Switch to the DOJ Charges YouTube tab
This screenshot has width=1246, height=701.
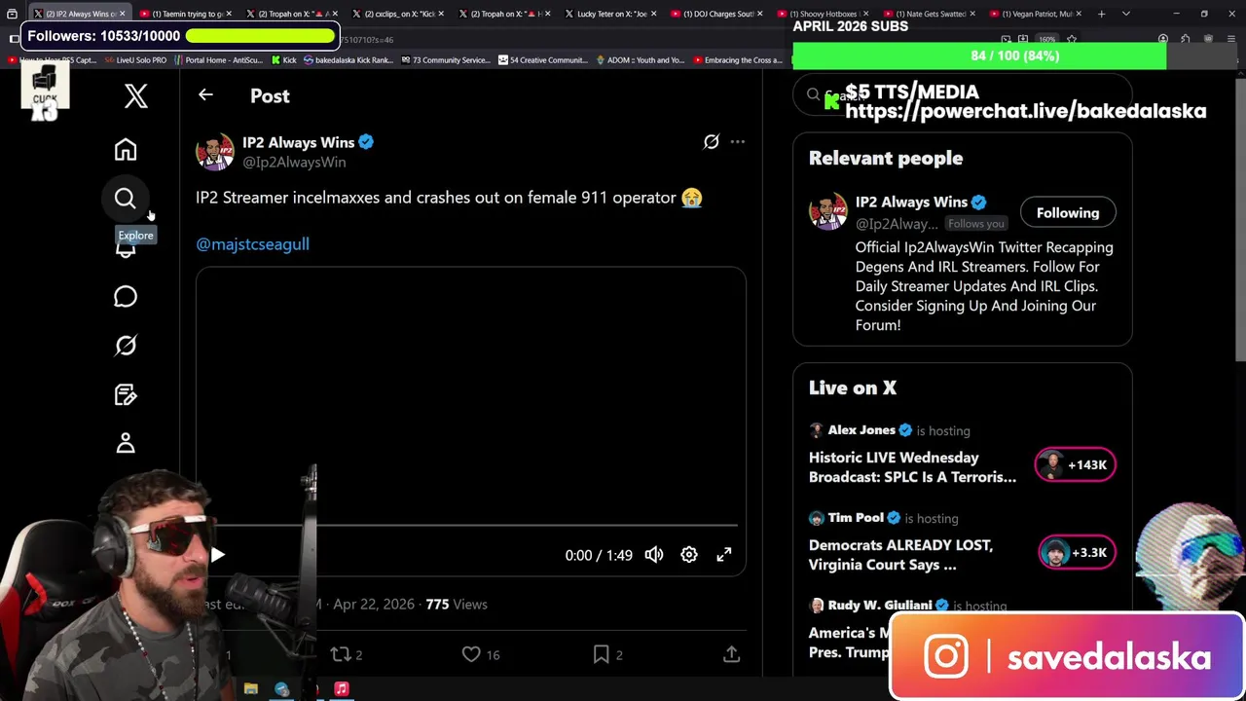718,14
